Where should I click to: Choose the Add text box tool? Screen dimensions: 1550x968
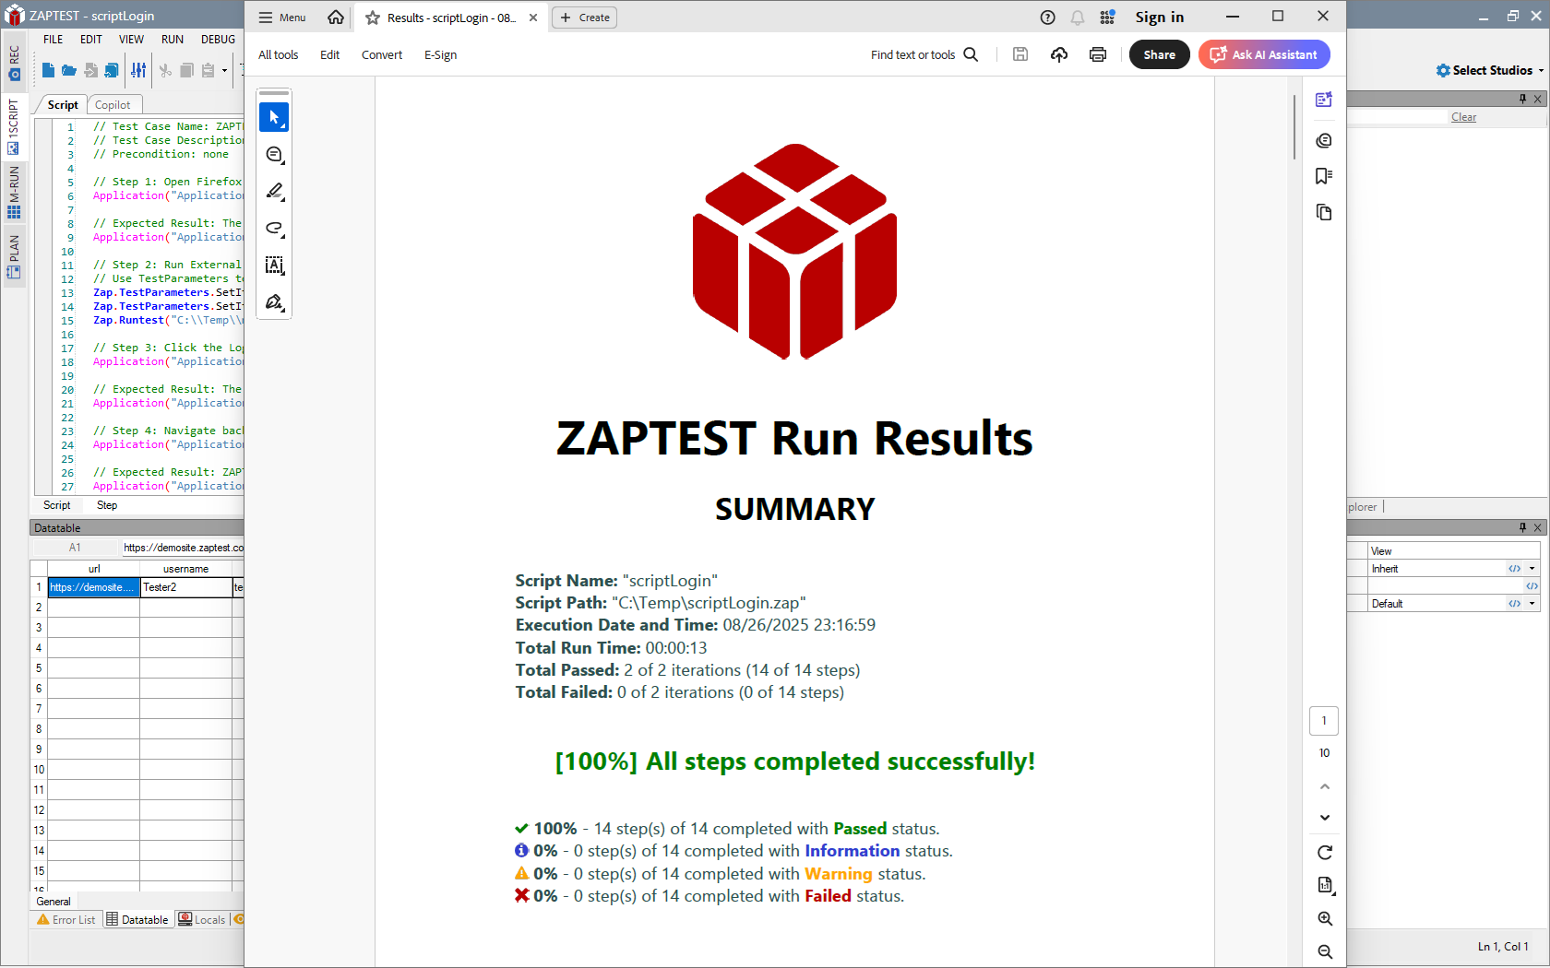click(x=274, y=266)
